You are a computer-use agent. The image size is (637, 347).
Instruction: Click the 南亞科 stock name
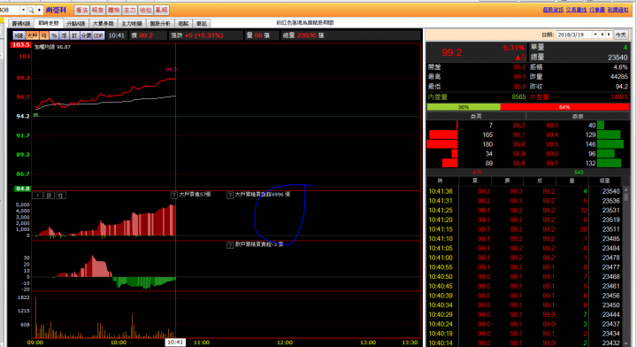[x=56, y=10]
